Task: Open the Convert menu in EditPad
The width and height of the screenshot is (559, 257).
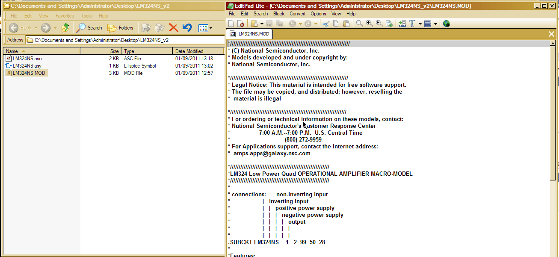Action: [298, 14]
